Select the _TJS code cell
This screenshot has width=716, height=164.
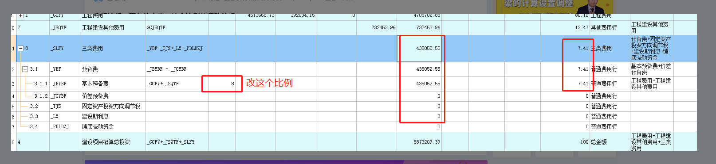[x=65, y=106]
